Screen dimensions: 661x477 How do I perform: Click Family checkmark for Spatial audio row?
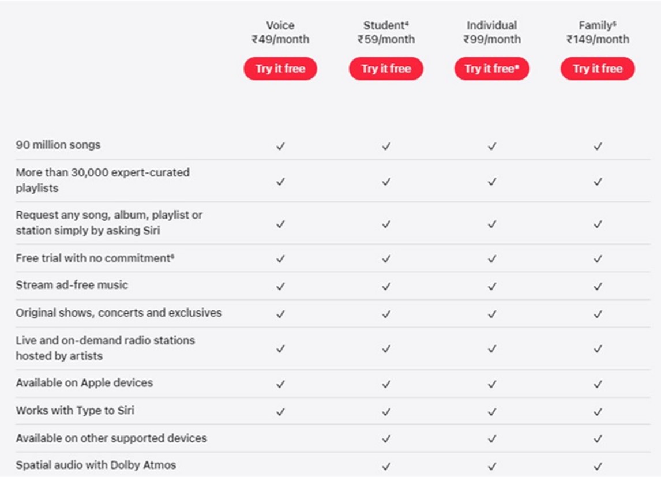click(598, 466)
